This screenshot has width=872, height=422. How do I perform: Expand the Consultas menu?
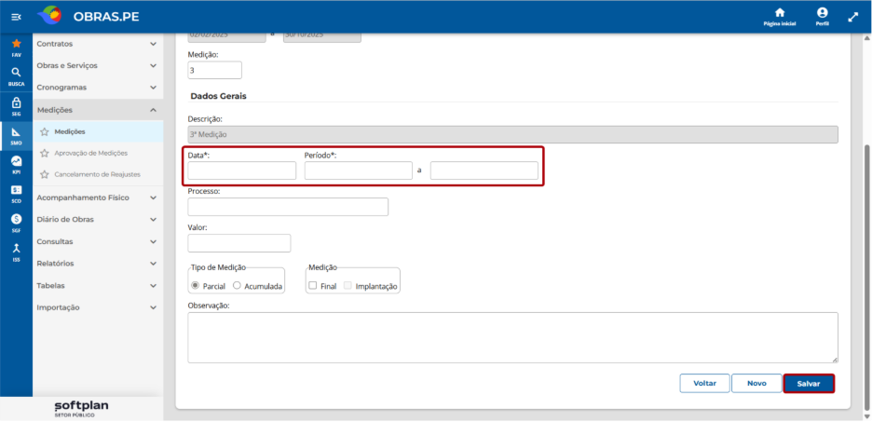(98, 241)
